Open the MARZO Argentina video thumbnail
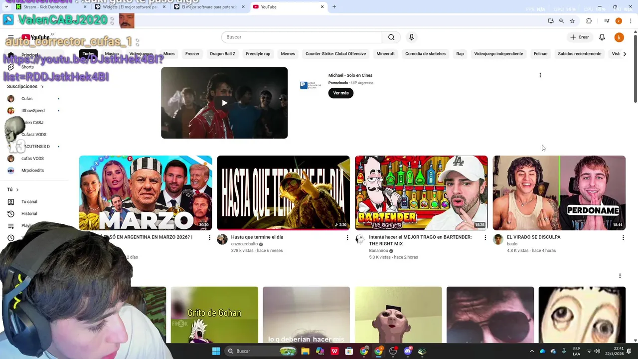The image size is (638, 359). click(146, 193)
